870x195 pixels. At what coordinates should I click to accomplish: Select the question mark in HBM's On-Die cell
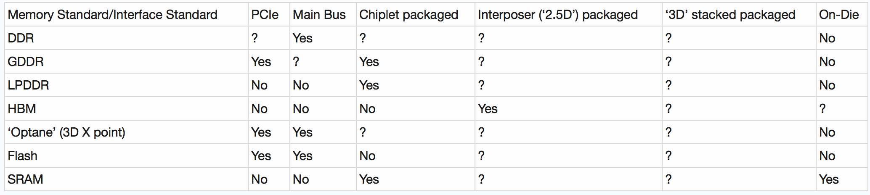pyautogui.click(x=822, y=109)
